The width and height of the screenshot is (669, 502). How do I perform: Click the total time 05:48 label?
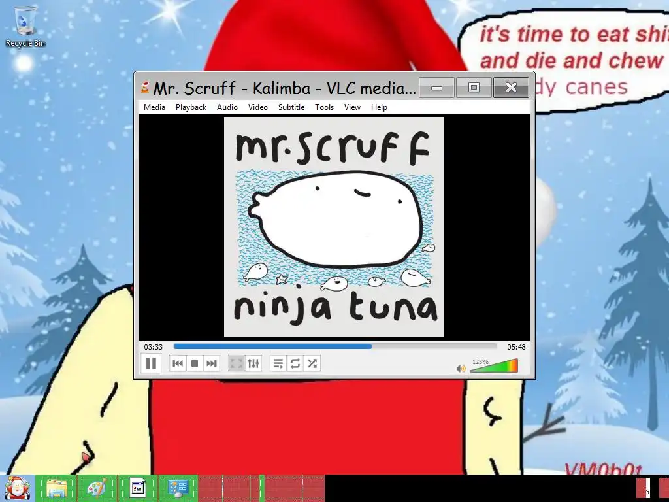click(x=516, y=347)
